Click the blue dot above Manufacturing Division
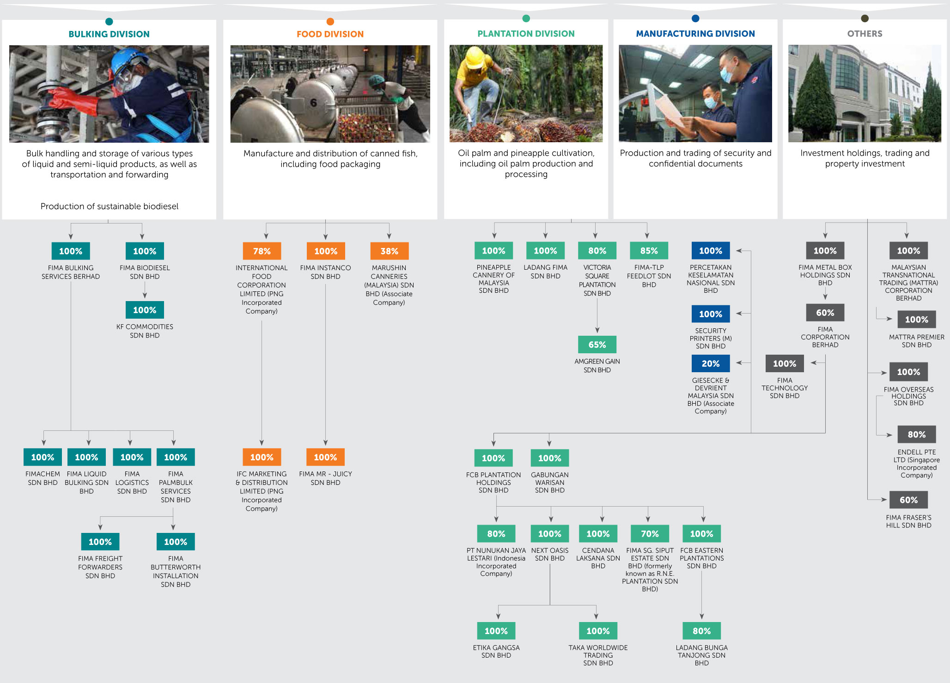This screenshot has height=683, width=950. tap(695, 18)
